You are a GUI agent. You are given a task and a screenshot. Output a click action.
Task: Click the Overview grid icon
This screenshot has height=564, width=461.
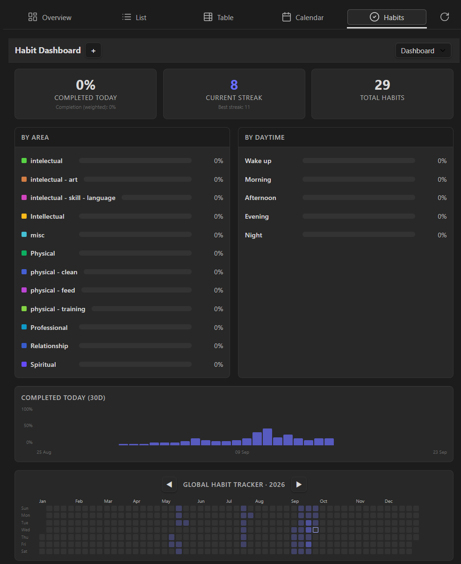(33, 17)
